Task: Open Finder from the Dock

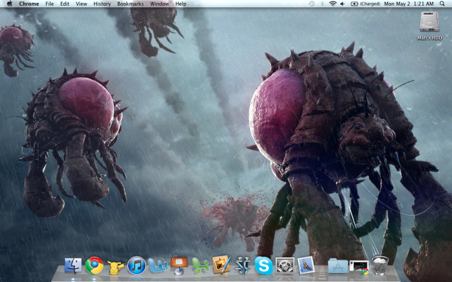Action: click(x=73, y=265)
